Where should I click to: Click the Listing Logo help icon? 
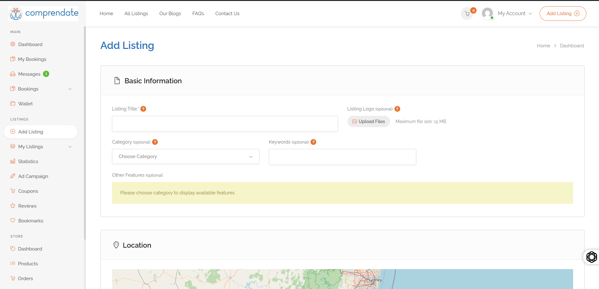tap(397, 109)
